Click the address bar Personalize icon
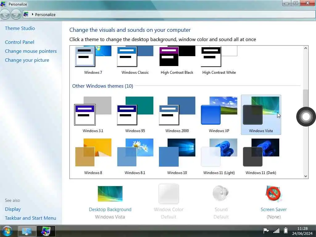 (26, 14)
